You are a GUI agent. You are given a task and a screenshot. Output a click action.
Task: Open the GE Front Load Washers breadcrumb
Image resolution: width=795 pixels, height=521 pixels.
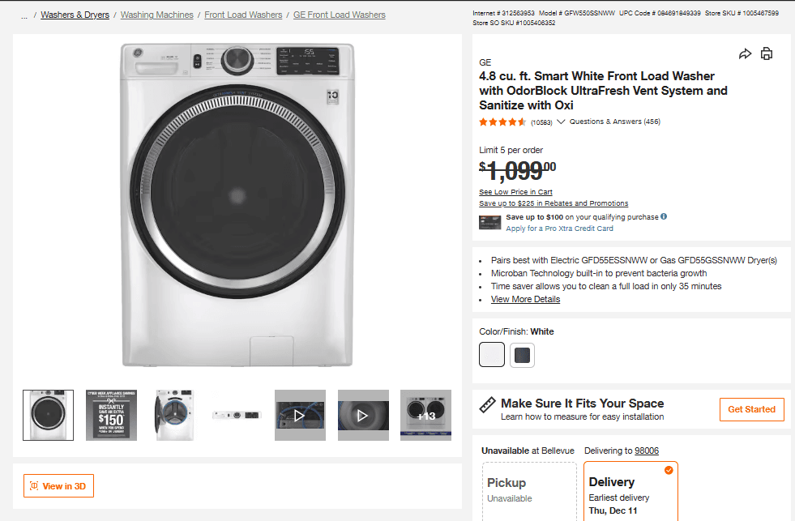point(339,15)
